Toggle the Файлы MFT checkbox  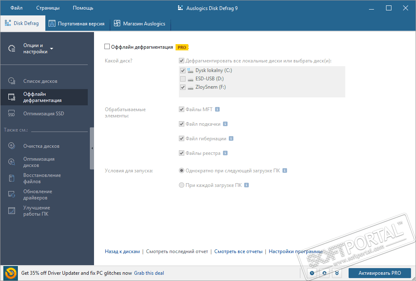pyautogui.click(x=181, y=109)
